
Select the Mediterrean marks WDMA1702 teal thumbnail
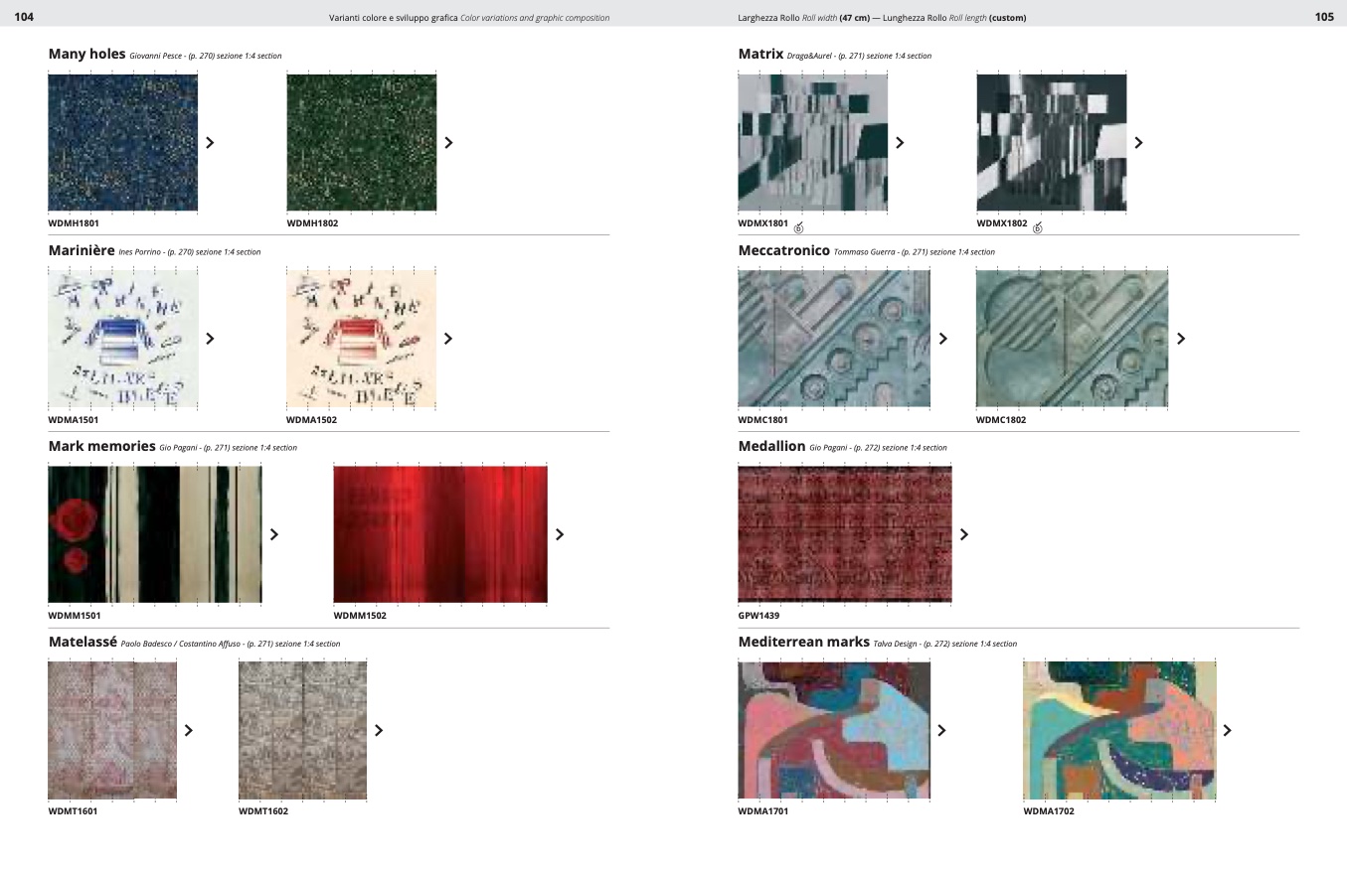1119,730
